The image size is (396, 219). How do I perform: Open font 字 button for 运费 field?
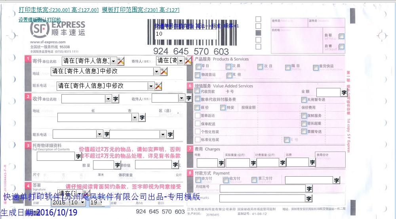(x=312, y=162)
